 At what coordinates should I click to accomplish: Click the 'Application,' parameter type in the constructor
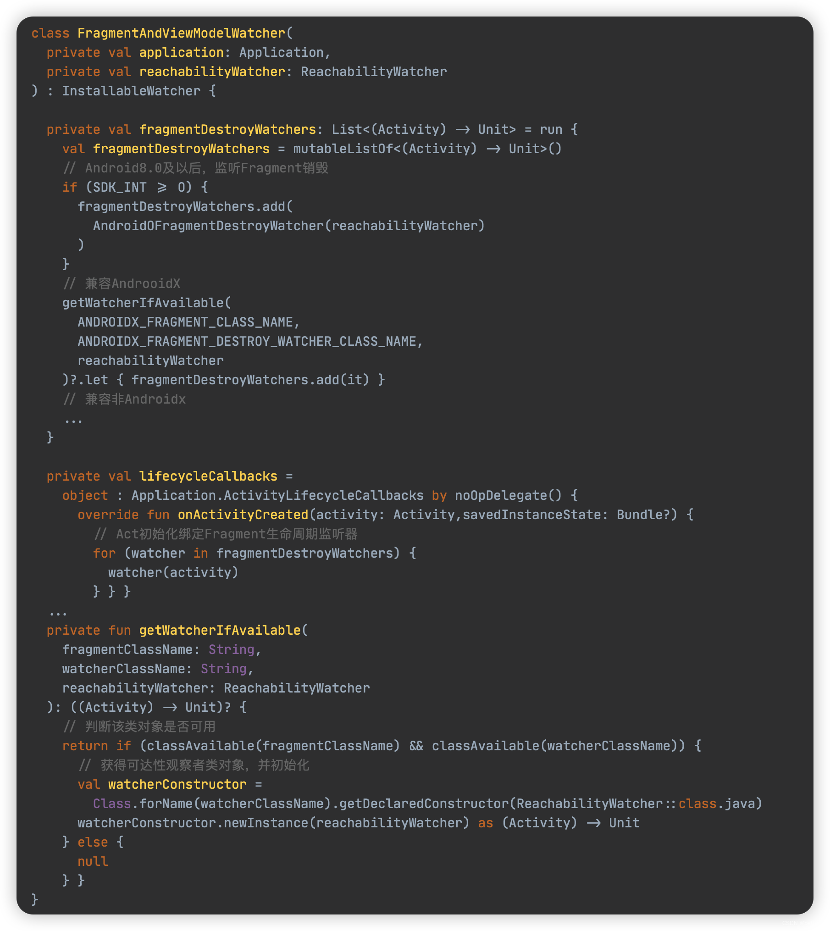point(285,53)
